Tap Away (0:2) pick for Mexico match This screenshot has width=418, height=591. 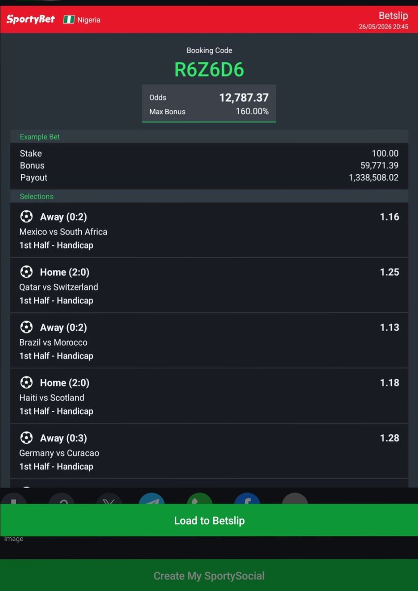coord(64,217)
